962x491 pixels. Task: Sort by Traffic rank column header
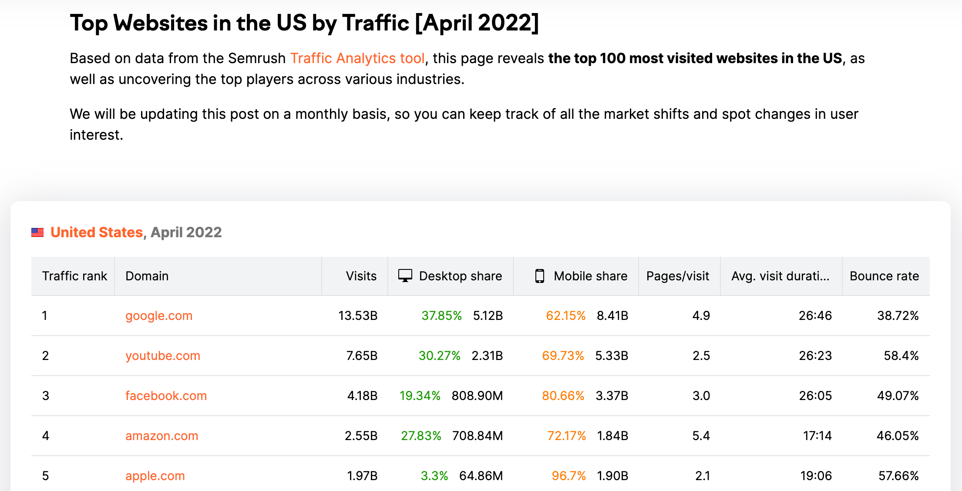(74, 276)
